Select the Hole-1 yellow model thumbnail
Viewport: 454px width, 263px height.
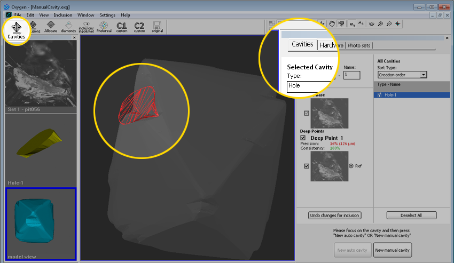pos(41,148)
